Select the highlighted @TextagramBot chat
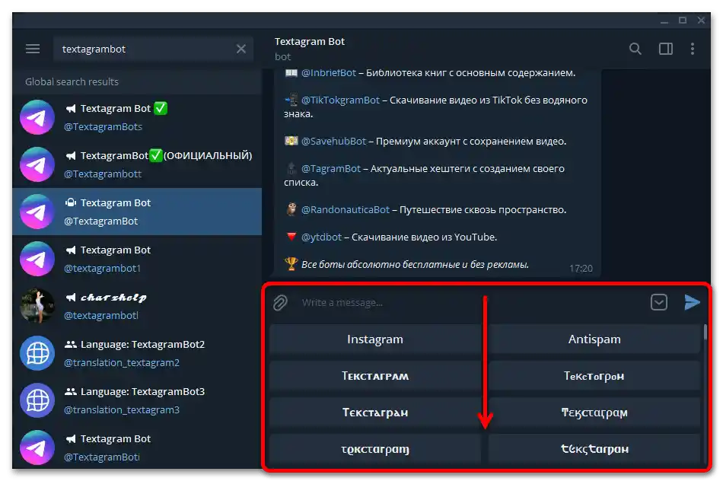 (x=138, y=212)
